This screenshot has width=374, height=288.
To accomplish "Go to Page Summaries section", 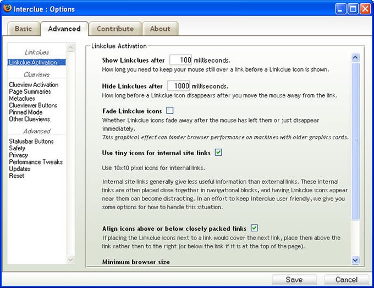I will click(30, 91).
